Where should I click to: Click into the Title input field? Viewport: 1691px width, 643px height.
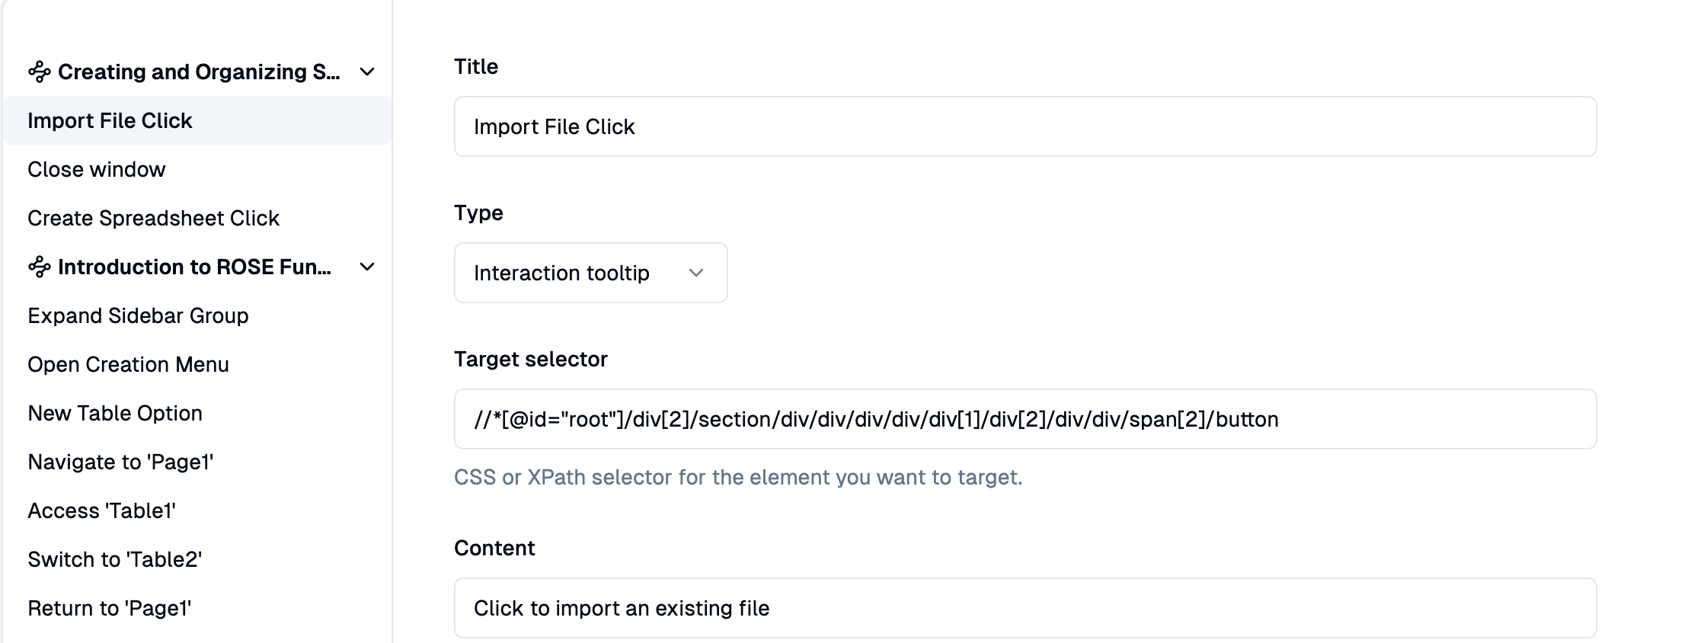point(1025,126)
